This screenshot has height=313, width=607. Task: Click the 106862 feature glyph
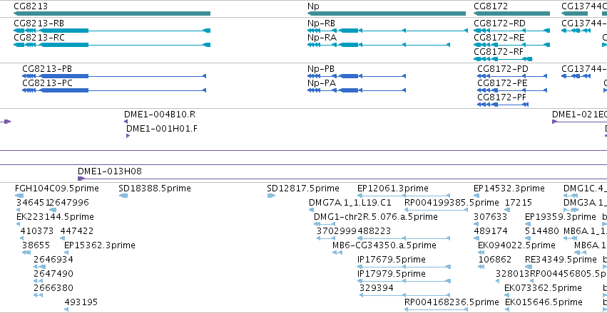tap(481, 267)
